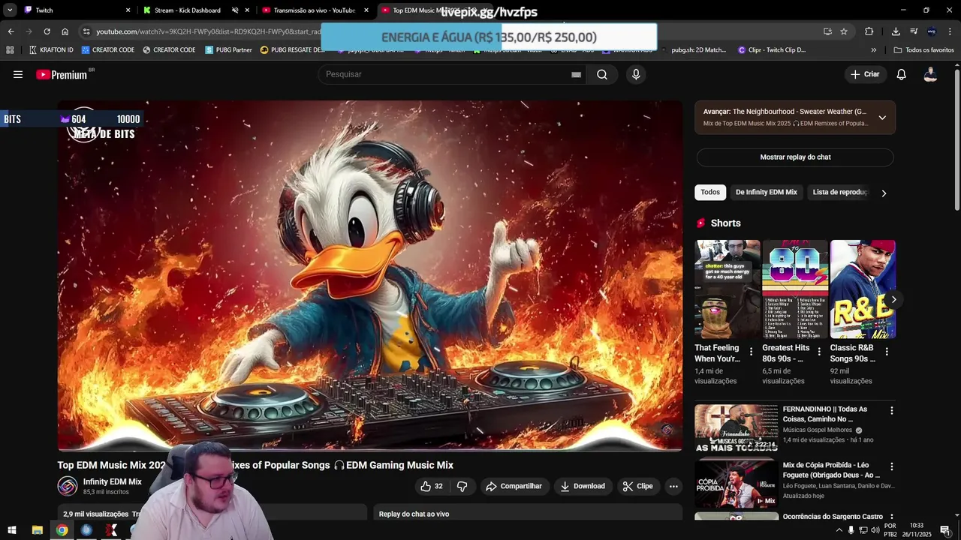Open Chrome home page button
Screen dimensions: 961x540
(65, 31)
